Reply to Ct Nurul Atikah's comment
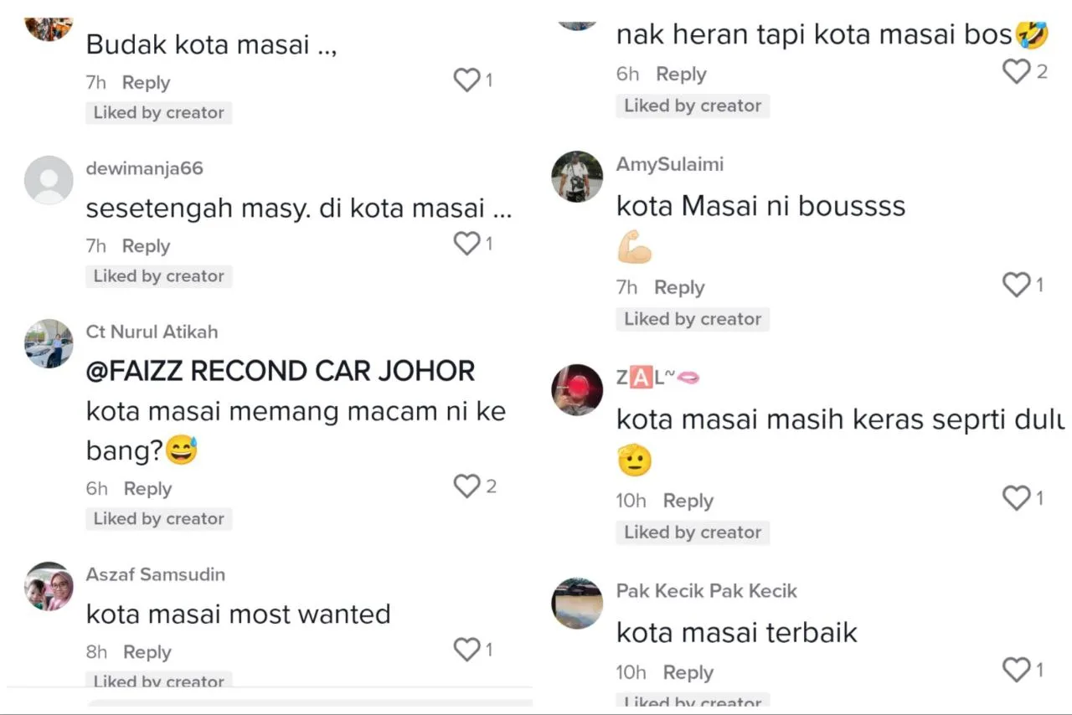This screenshot has height=715, width=1072. click(147, 489)
